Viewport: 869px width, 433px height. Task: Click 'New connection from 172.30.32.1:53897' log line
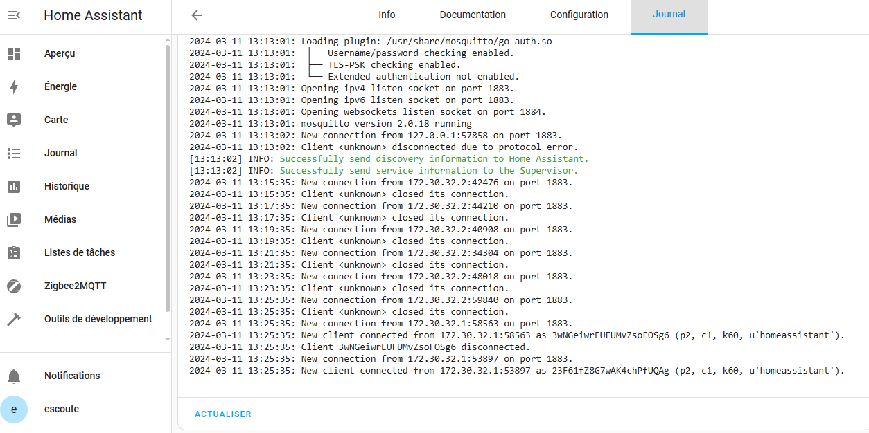pyautogui.click(x=381, y=359)
